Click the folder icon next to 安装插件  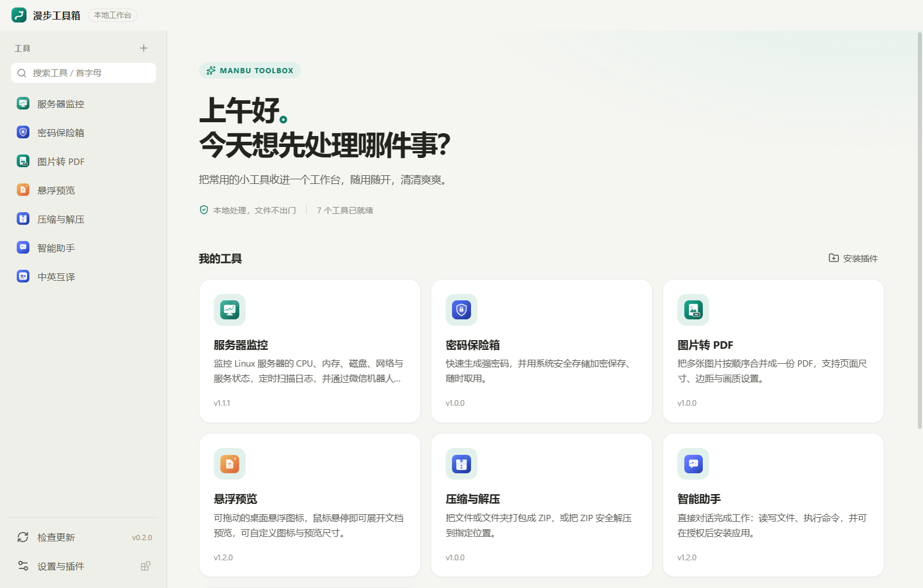click(x=834, y=258)
